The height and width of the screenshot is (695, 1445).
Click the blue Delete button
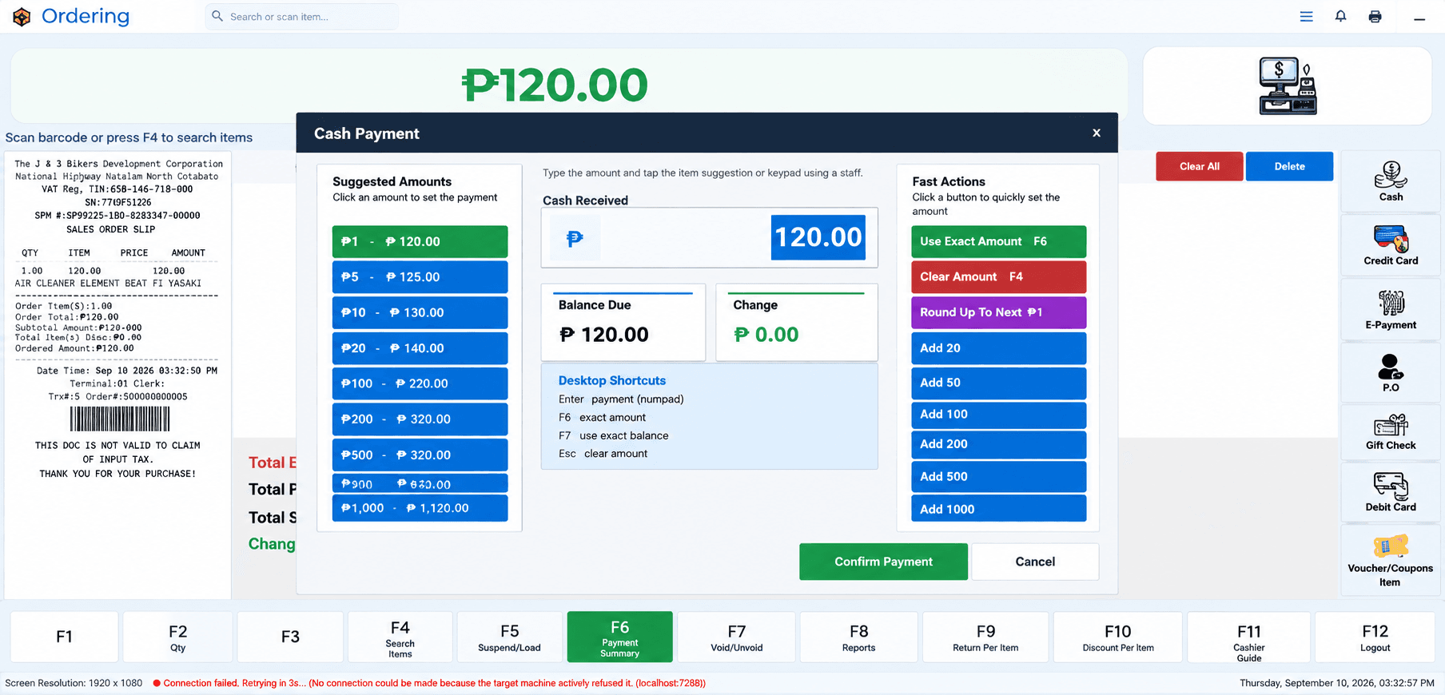coord(1289,166)
